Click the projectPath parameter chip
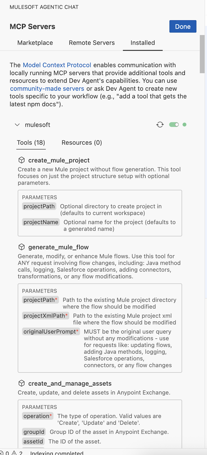The width and height of the screenshot is (207, 455). coord(39,206)
